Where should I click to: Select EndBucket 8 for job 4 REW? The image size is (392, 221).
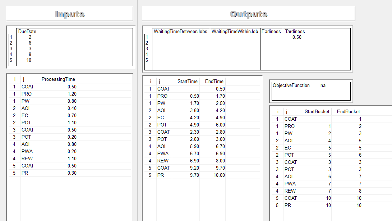pos(360,191)
